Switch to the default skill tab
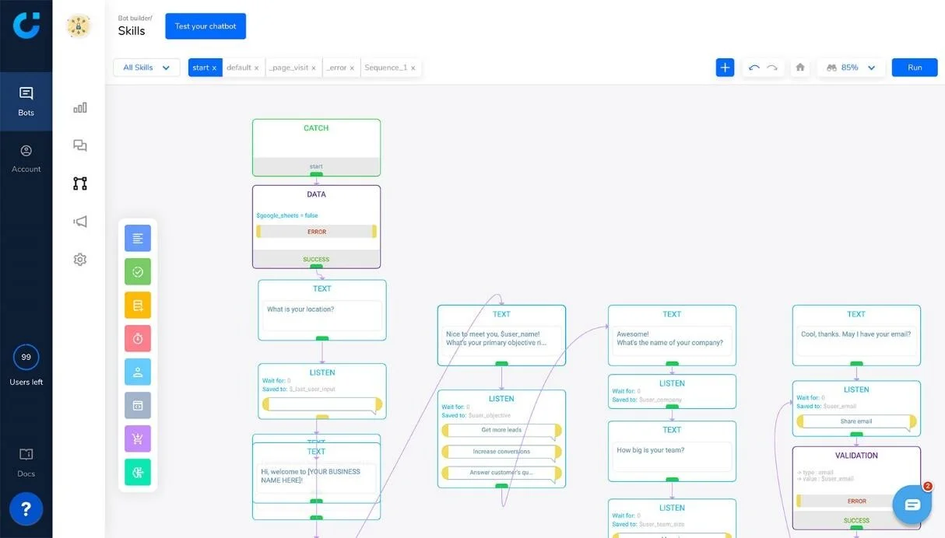 (238, 68)
